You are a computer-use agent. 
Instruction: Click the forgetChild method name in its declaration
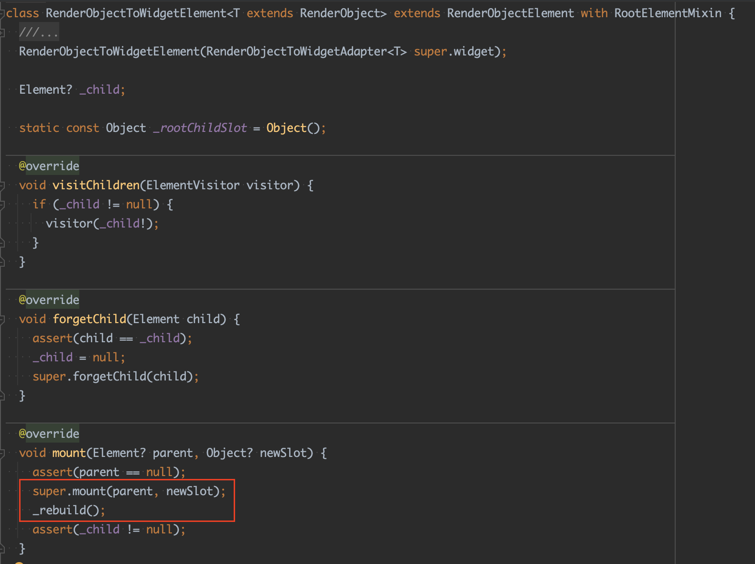point(89,319)
